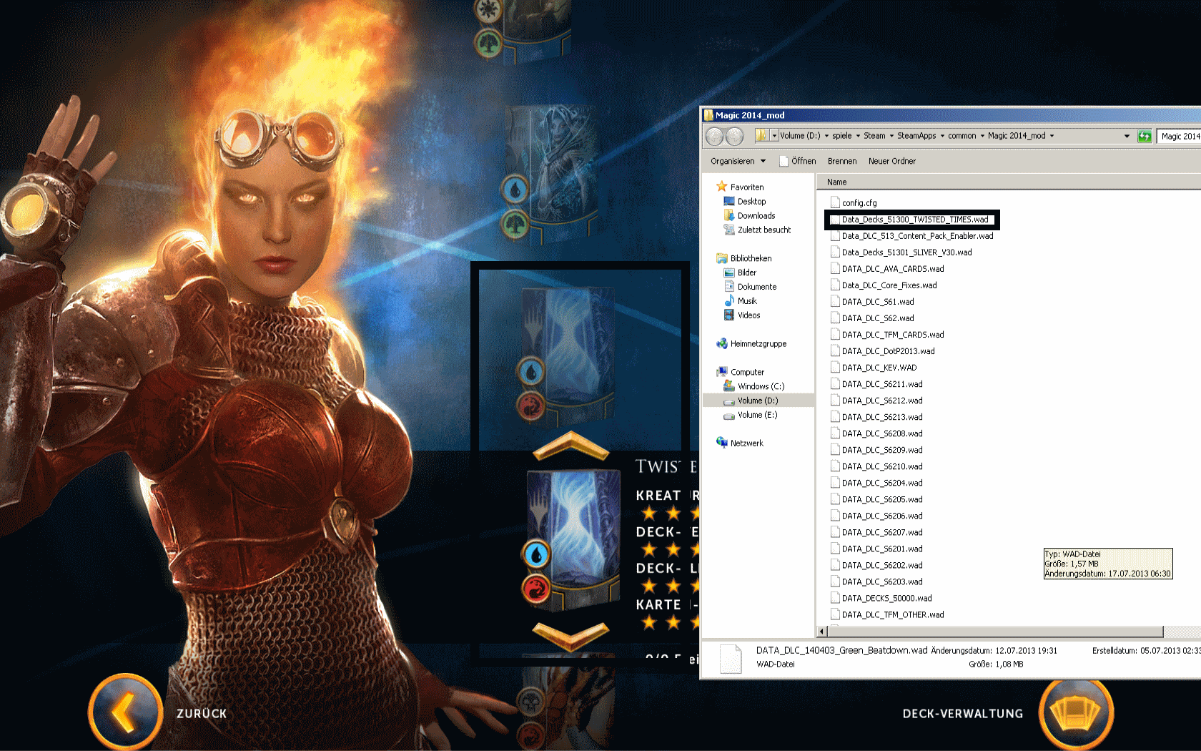Click the Öffnen toolbar button

tap(798, 161)
